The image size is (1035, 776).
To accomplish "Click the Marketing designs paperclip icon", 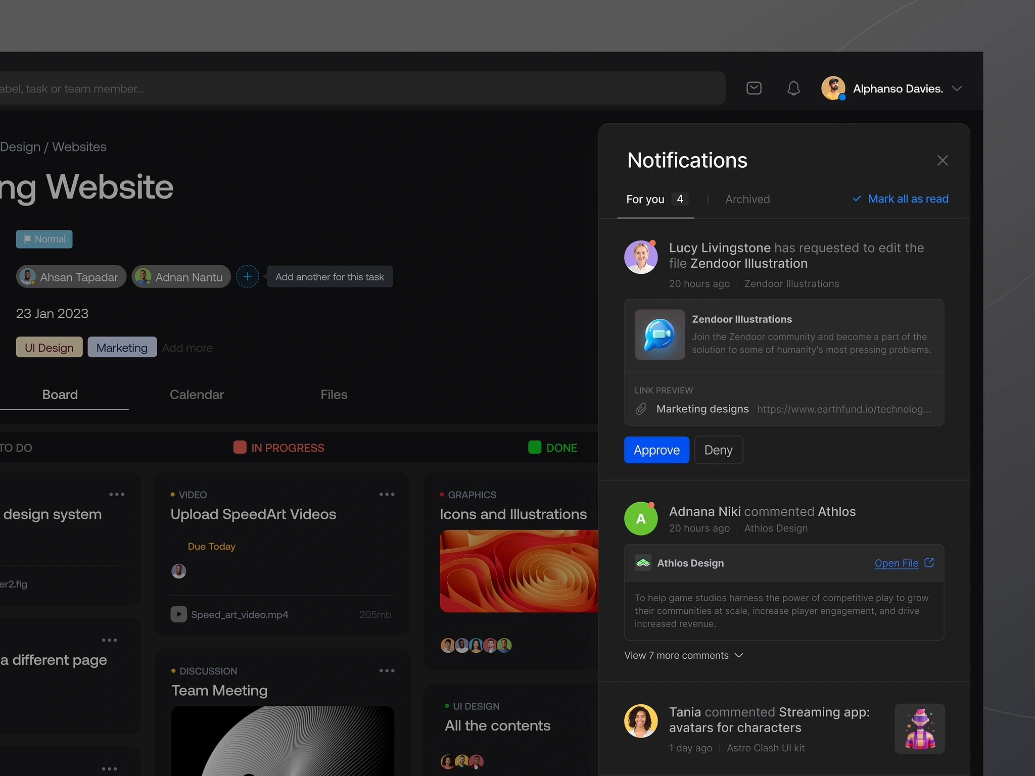I will [x=641, y=409].
